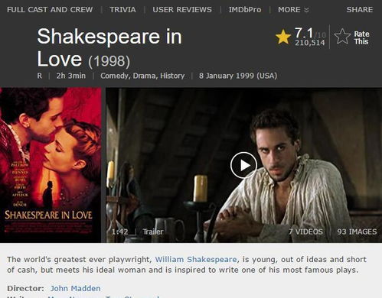Open the William Shakespeare link
Viewport: 382px width, 298px height.
tap(196, 259)
